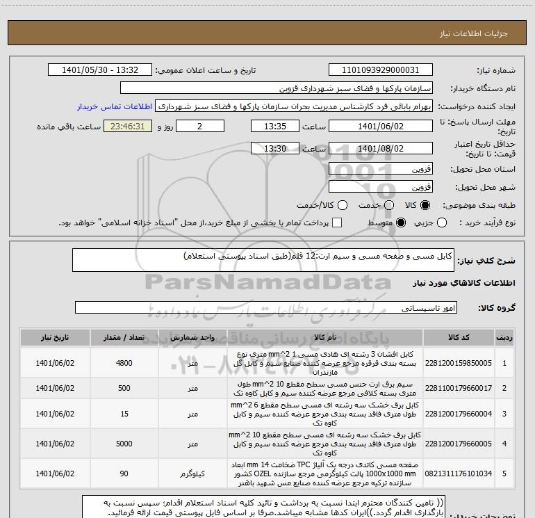Click quantity cell 15
Image resolution: width=535 pixels, height=518 pixels.
(x=124, y=414)
